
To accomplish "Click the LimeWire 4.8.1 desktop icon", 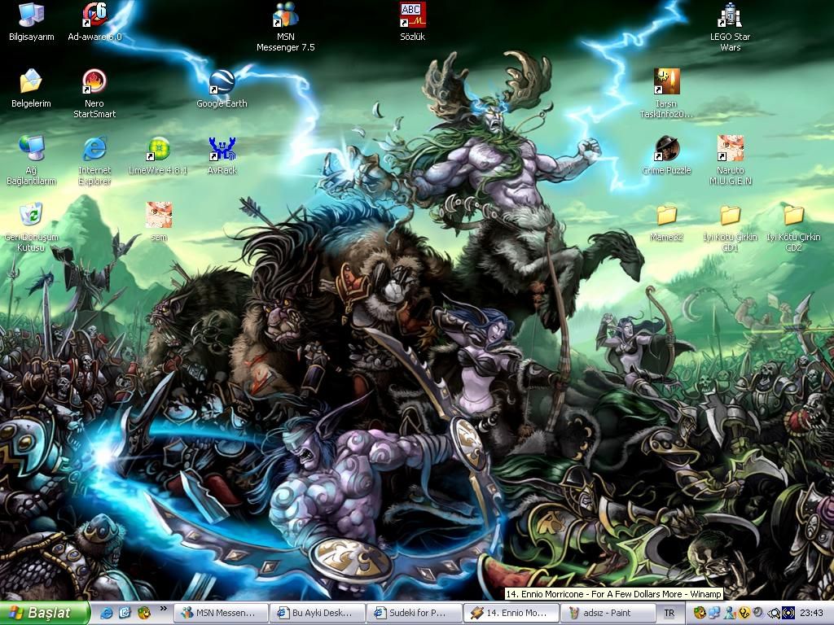I will pyautogui.click(x=158, y=150).
